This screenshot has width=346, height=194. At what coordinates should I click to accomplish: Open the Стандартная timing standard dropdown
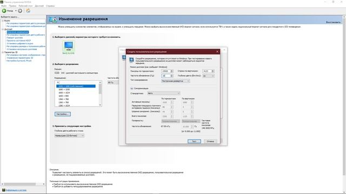pyautogui.click(x=163, y=93)
